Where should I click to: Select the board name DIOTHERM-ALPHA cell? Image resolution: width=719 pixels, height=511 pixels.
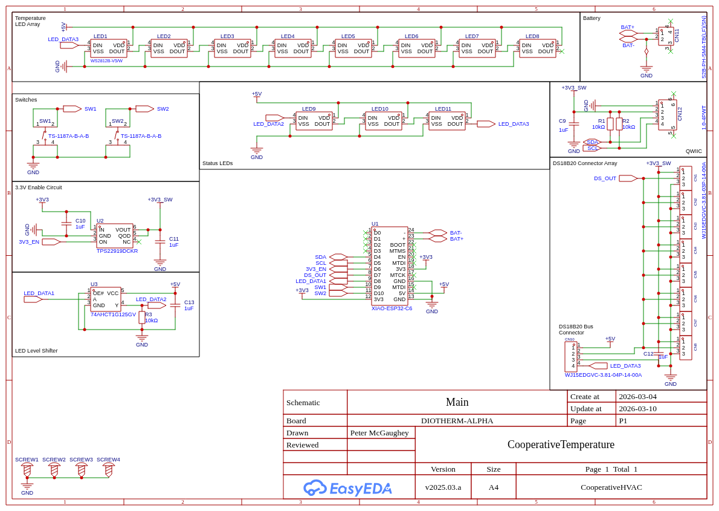coord(457,420)
